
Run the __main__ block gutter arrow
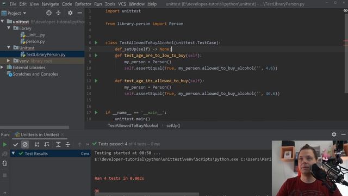[x=96, y=113]
